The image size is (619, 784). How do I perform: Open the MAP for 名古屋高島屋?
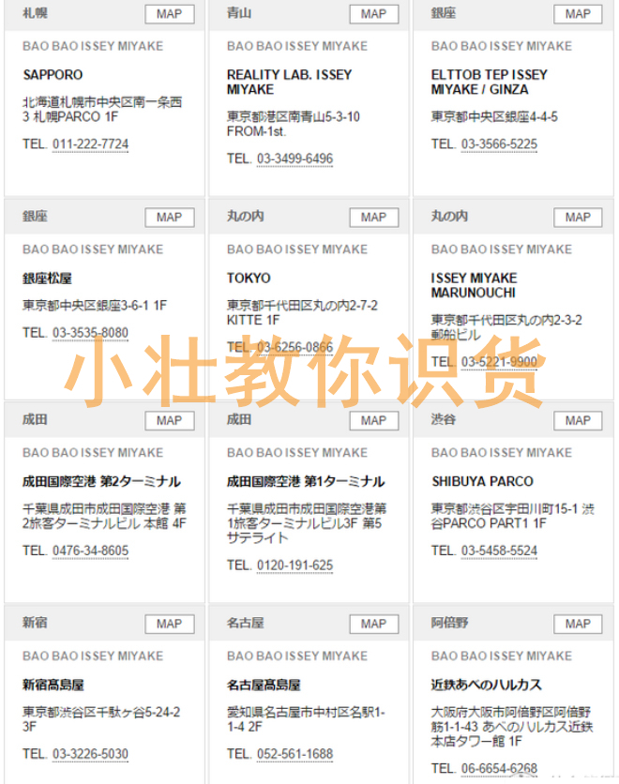click(x=374, y=624)
